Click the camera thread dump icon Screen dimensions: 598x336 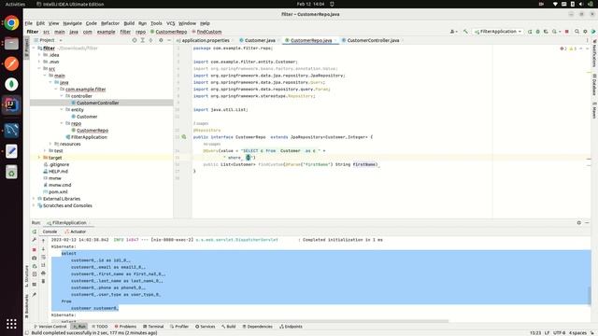(x=35, y=258)
